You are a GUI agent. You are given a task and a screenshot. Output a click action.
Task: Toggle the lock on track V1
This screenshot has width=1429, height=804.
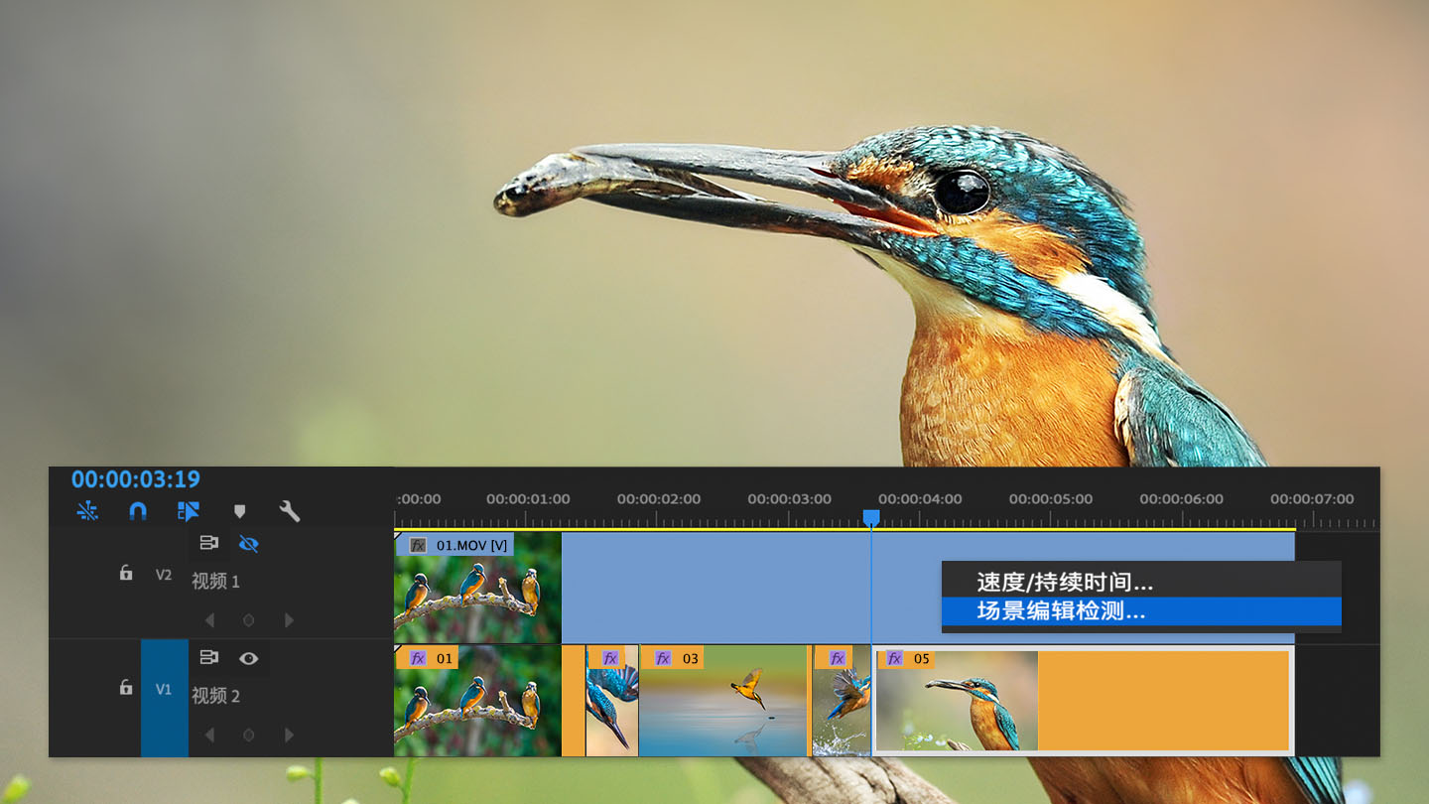coord(126,687)
